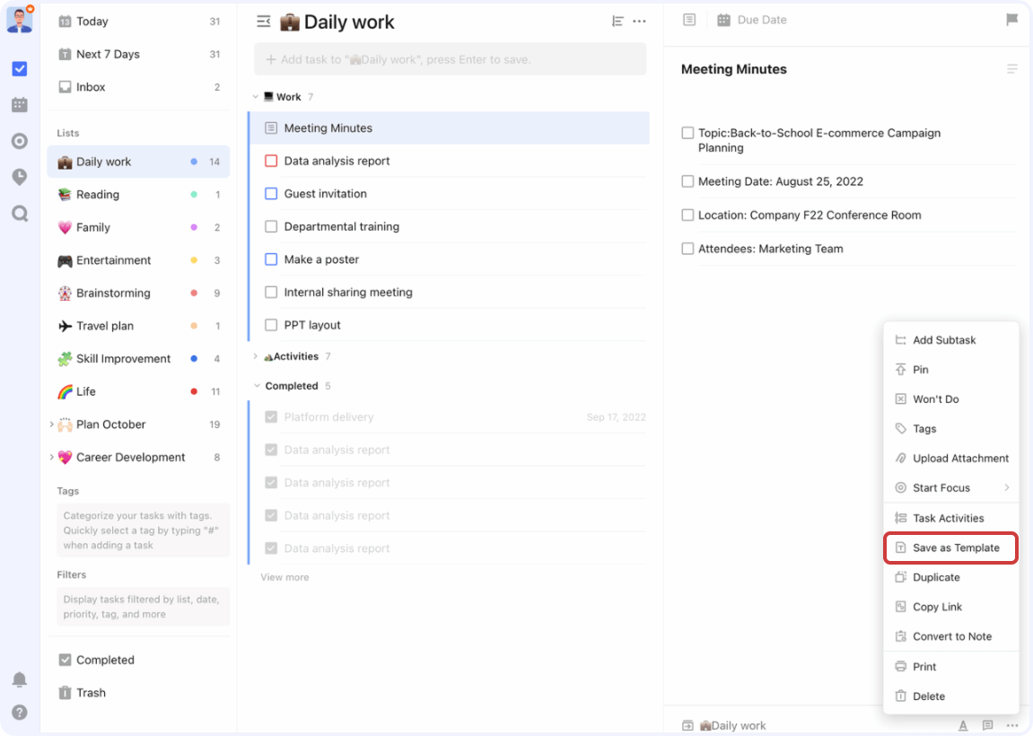This screenshot has height=736, width=1033.
Task: Select Duplicate from the context menu
Action: [937, 577]
